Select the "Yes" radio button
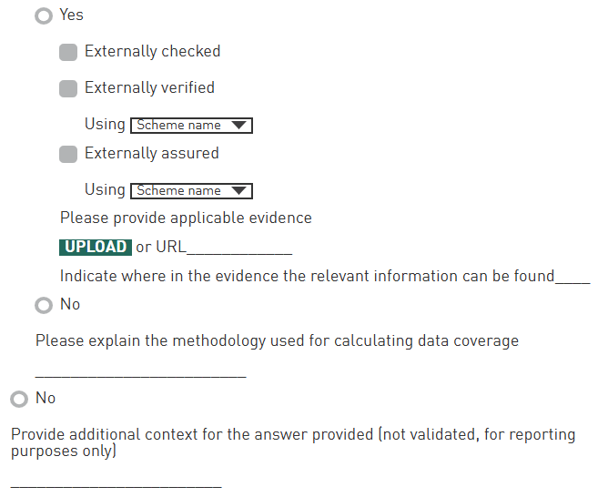The width and height of the screenshot is (608, 497). [x=44, y=16]
